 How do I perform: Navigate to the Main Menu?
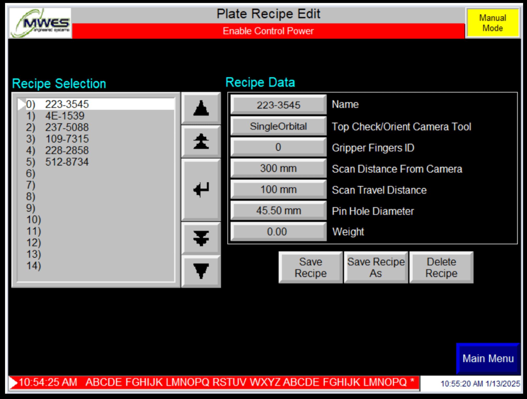[x=488, y=359]
